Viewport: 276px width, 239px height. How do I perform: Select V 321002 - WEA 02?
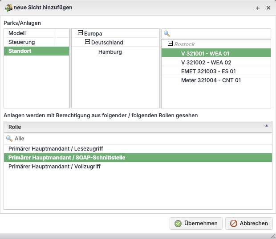pyautogui.click(x=206, y=63)
